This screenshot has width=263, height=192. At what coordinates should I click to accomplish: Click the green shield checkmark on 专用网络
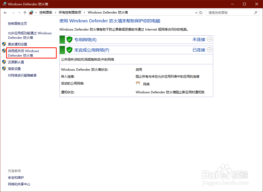pyautogui.click(x=69, y=39)
